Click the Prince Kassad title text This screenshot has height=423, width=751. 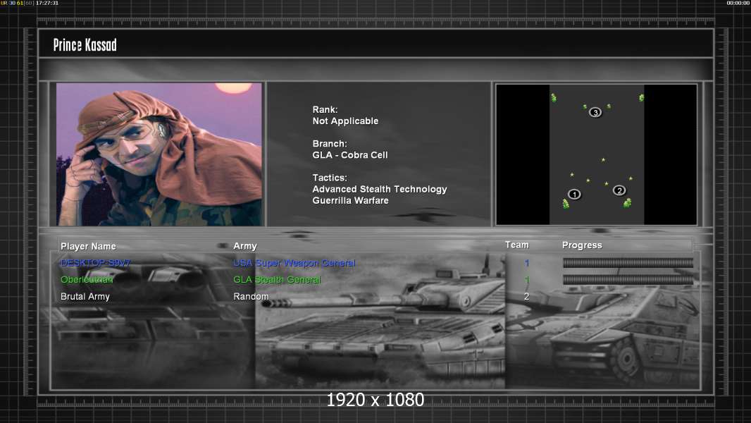pyautogui.click(x=85, y=45)
